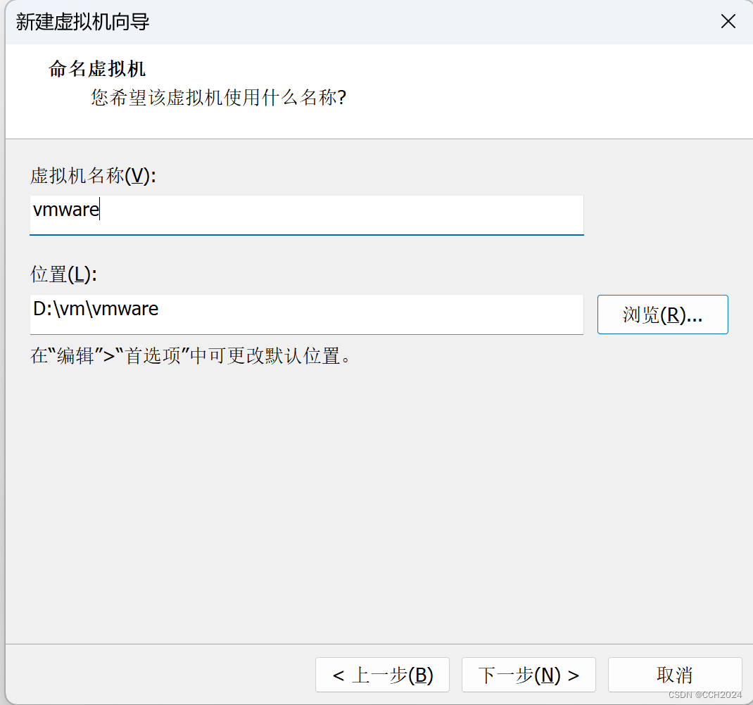
Task: Click the 虚拟机名称(V): label
Action: tap(93, 176)
